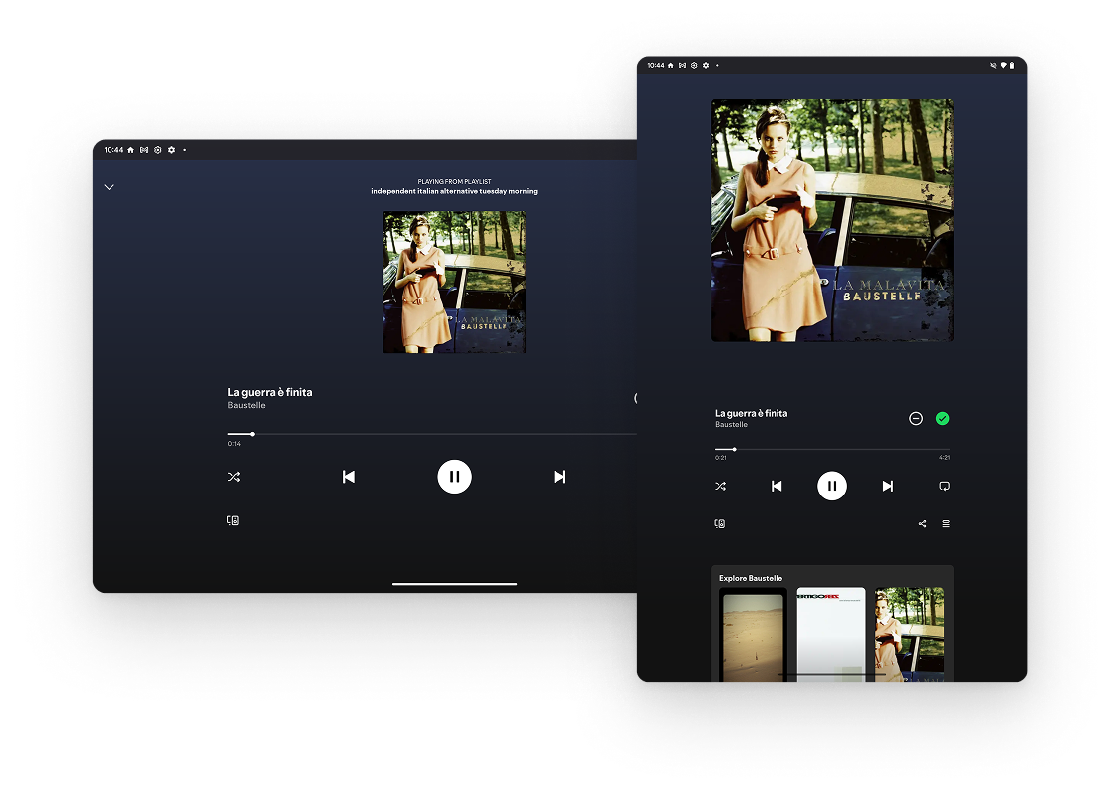Skip to previous track in landscape player
This screenshot has height=792, width=1112.
tap(348, 477)
